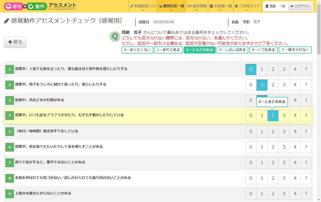The width and height of the screenshot is (321, 202).
Task: Open the ご利用ガイド tab
Action: [247, 6]
